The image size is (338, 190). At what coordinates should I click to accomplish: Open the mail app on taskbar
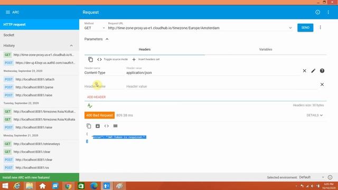point(55,186)
